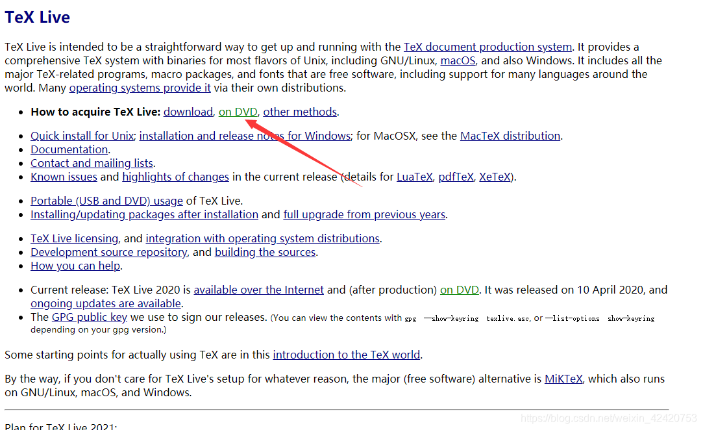Open Portable (USB and DVD) usage link
The width and height of the screenshot is (703, 430).
106,201
